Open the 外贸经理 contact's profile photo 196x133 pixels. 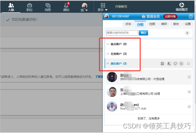click(x=112, y=77)
